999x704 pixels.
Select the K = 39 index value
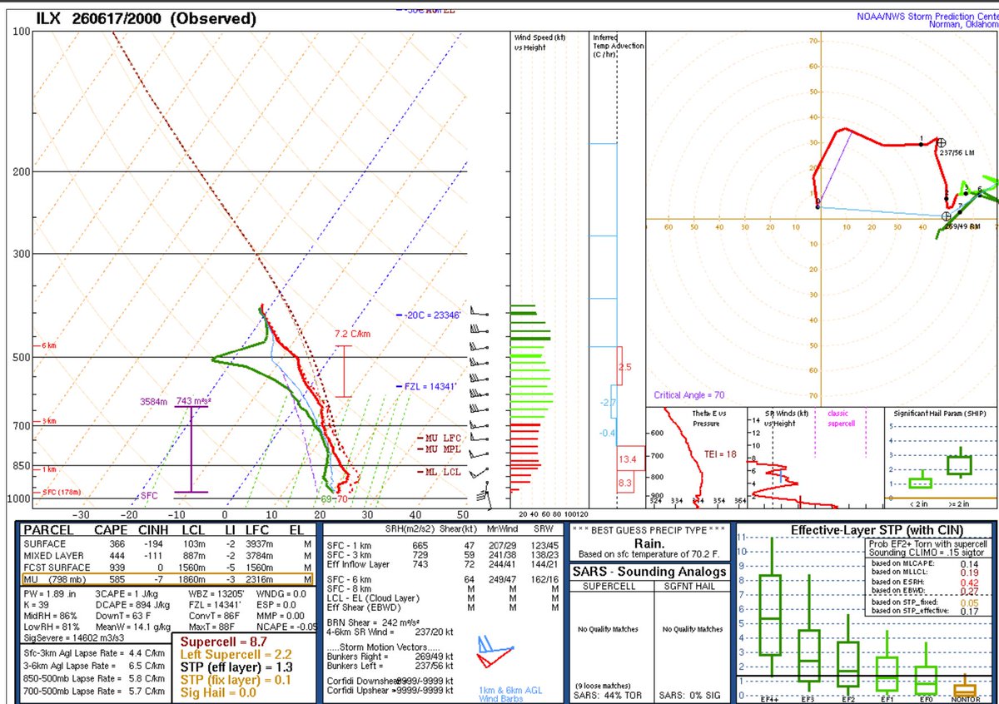(x=37, y=605)
